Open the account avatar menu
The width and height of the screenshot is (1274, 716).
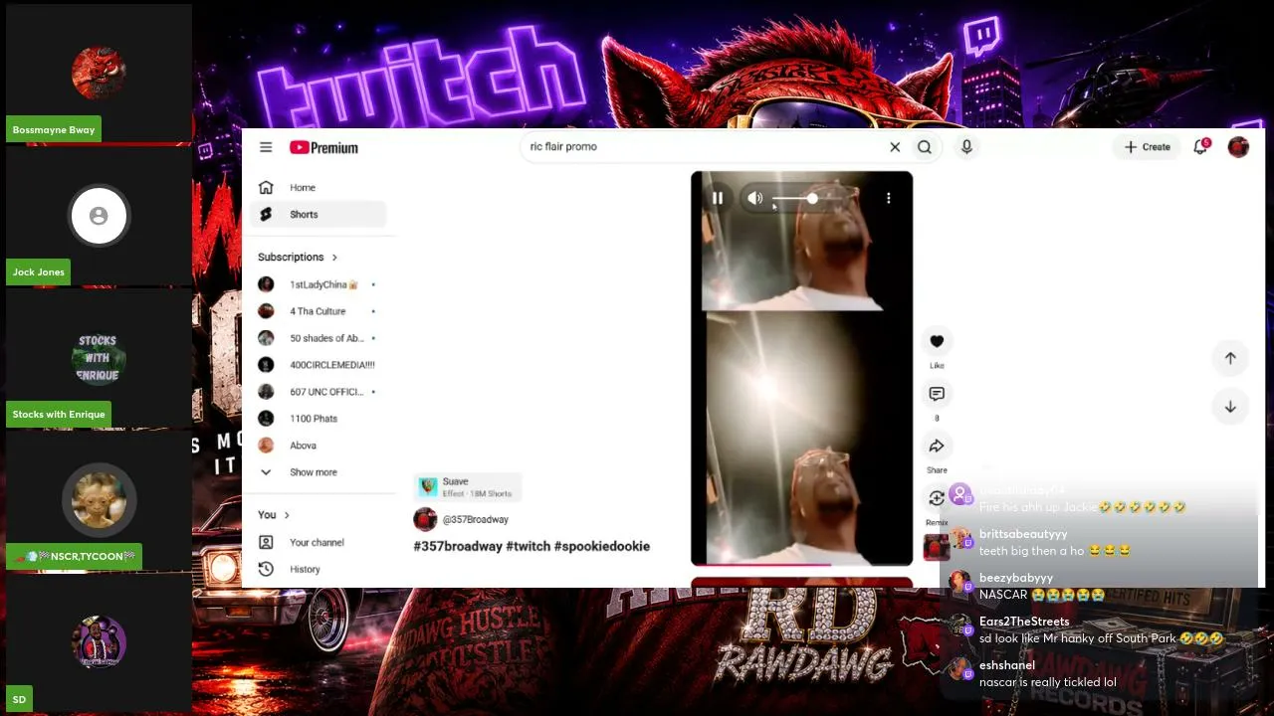pos(1238,147)
